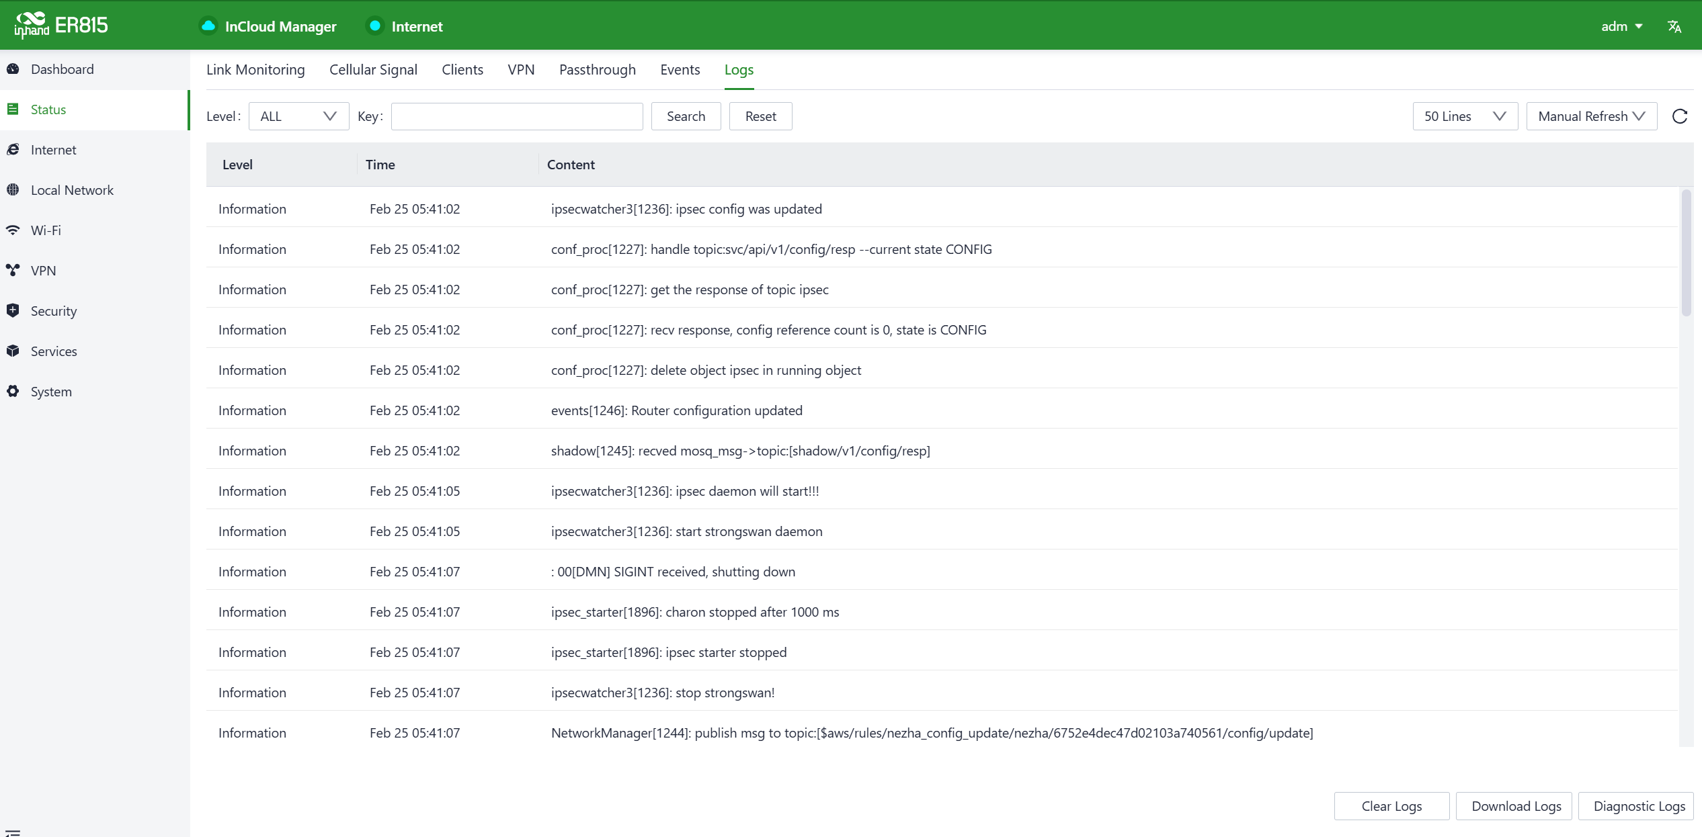Click the Security shield icon in sidebar
1702x837 pixels.
tap(13, 310)
